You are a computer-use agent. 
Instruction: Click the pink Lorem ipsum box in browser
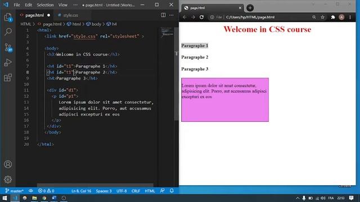225,100
